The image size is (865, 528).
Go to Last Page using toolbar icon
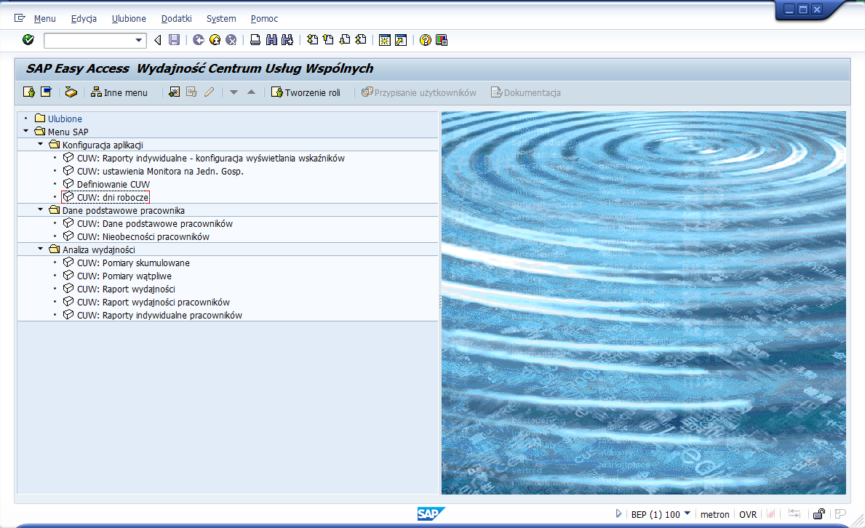click(x=361, y=40)
